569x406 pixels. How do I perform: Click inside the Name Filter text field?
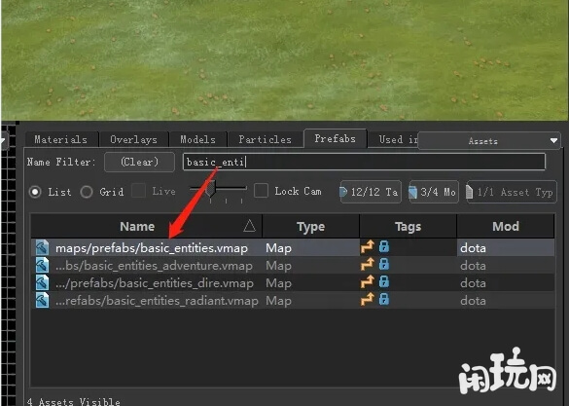pyautogui.click(x=364, y=162)
